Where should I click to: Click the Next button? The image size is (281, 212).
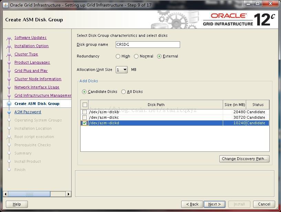[215, 204]
